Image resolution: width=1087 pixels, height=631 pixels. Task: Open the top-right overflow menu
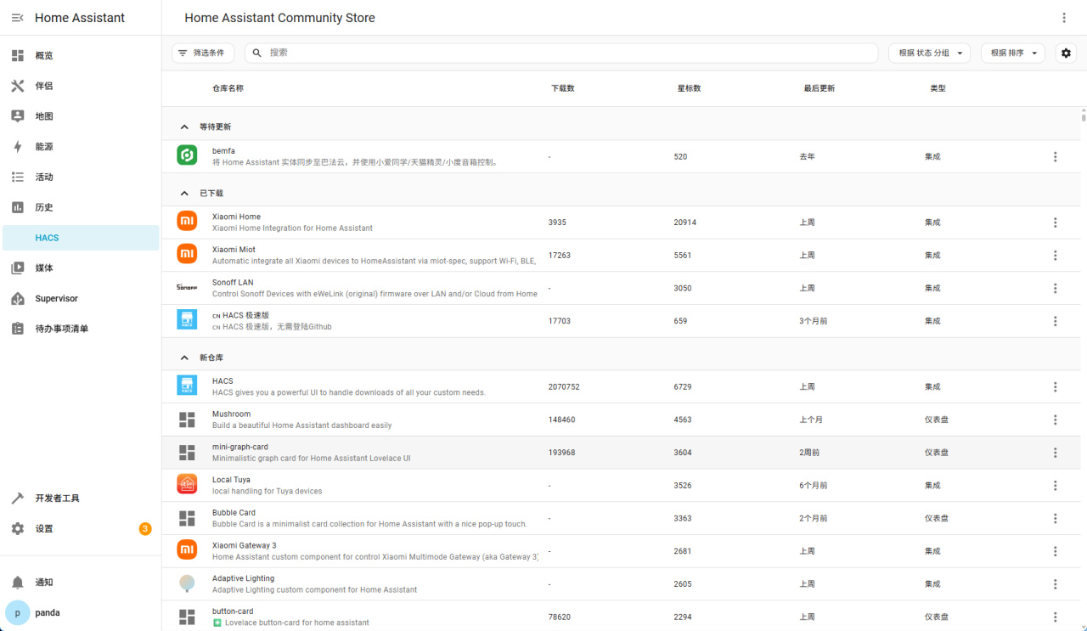coord(1064,18)
